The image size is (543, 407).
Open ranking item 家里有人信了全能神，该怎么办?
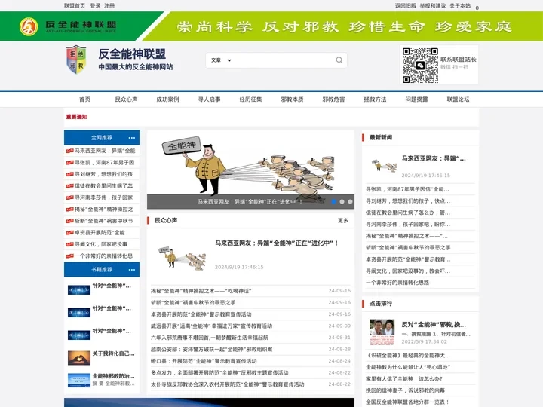(404, 379)
